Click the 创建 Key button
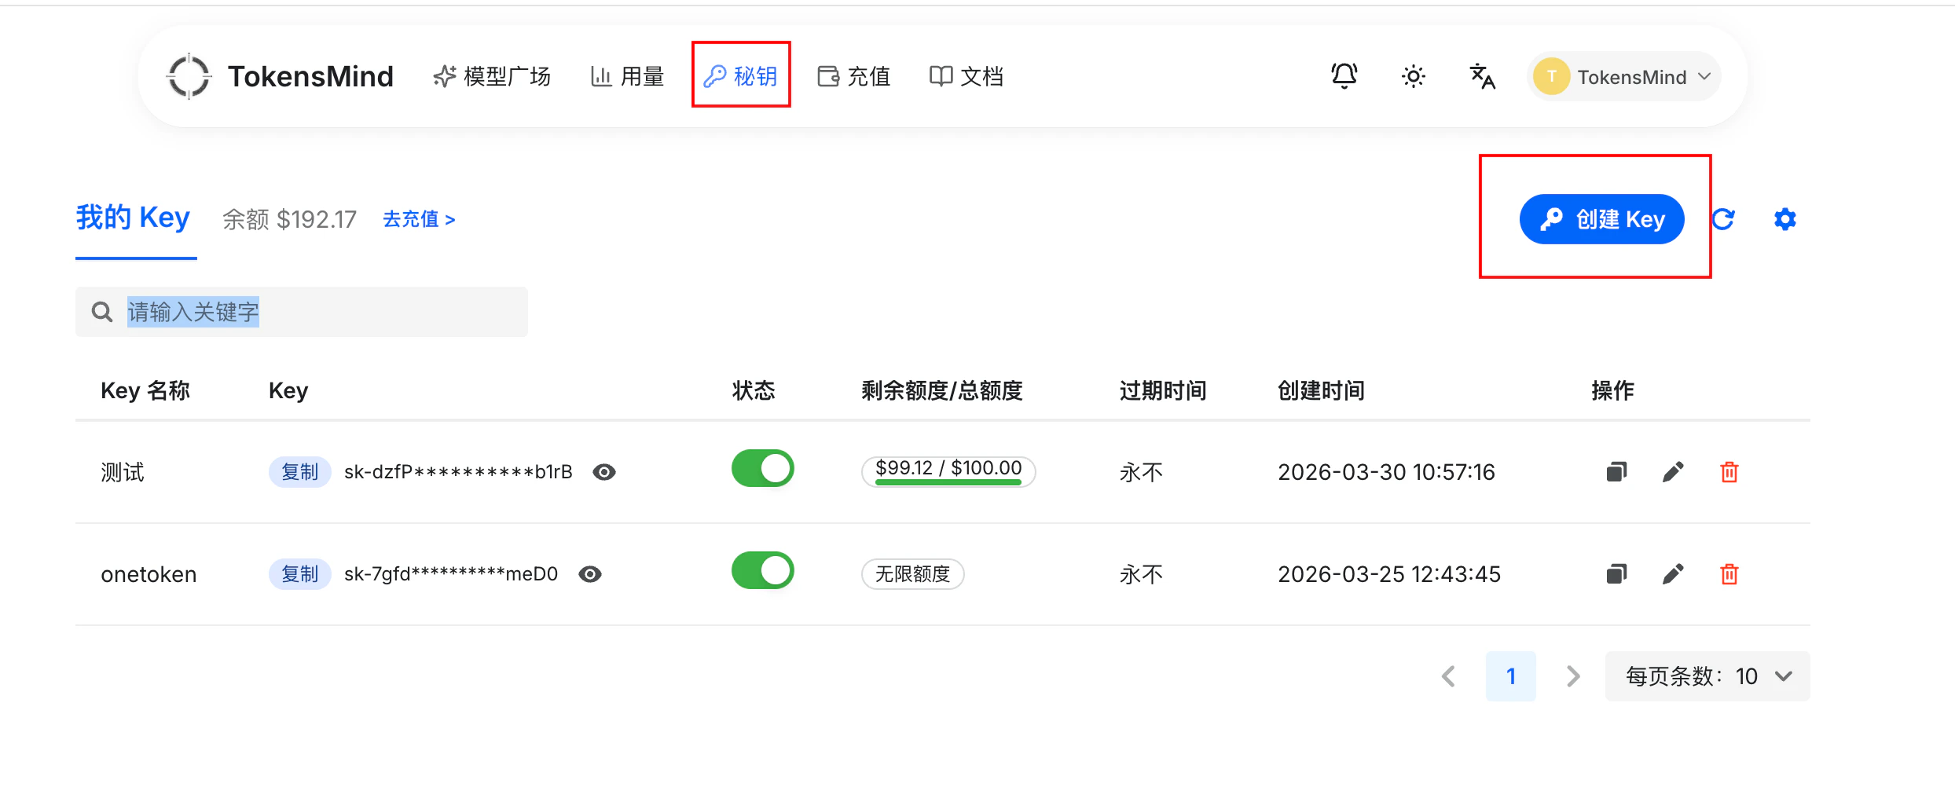 coord(1601,219)
